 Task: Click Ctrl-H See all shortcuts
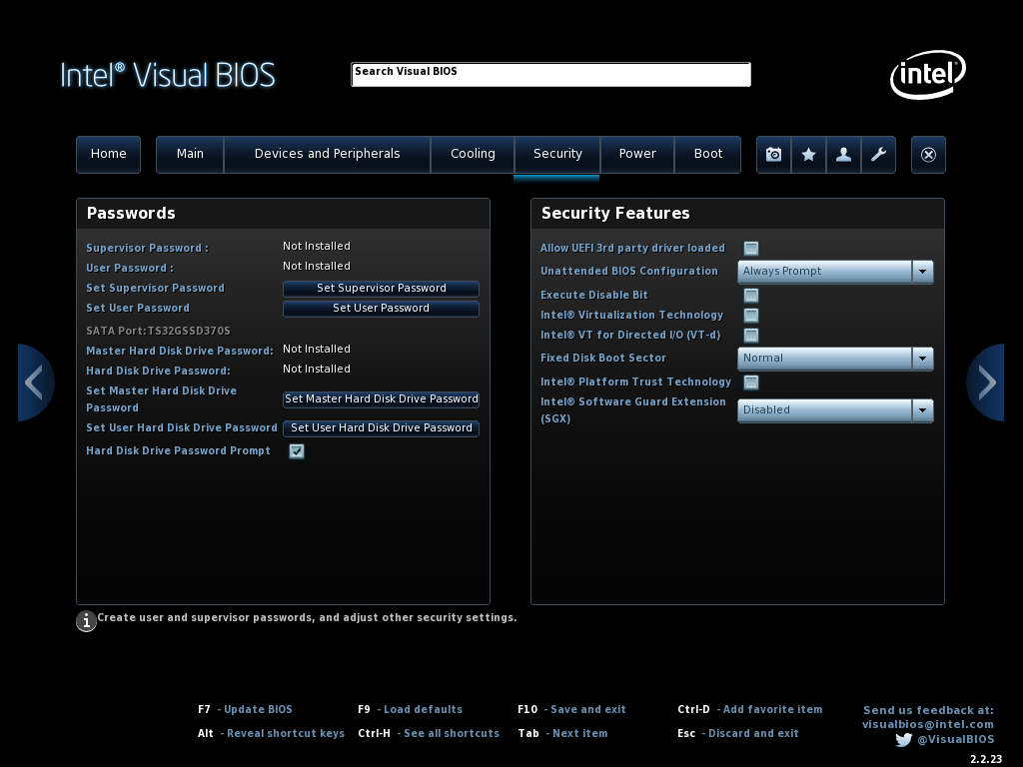tap(429, 734)
